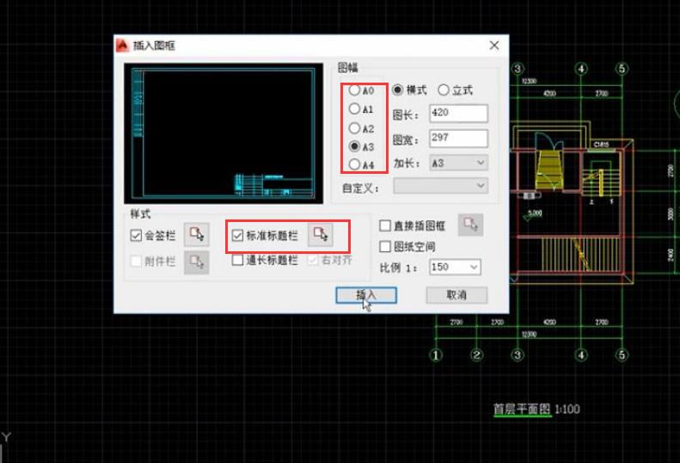Pick the A3 sheet size radio button

coord(354,146)
